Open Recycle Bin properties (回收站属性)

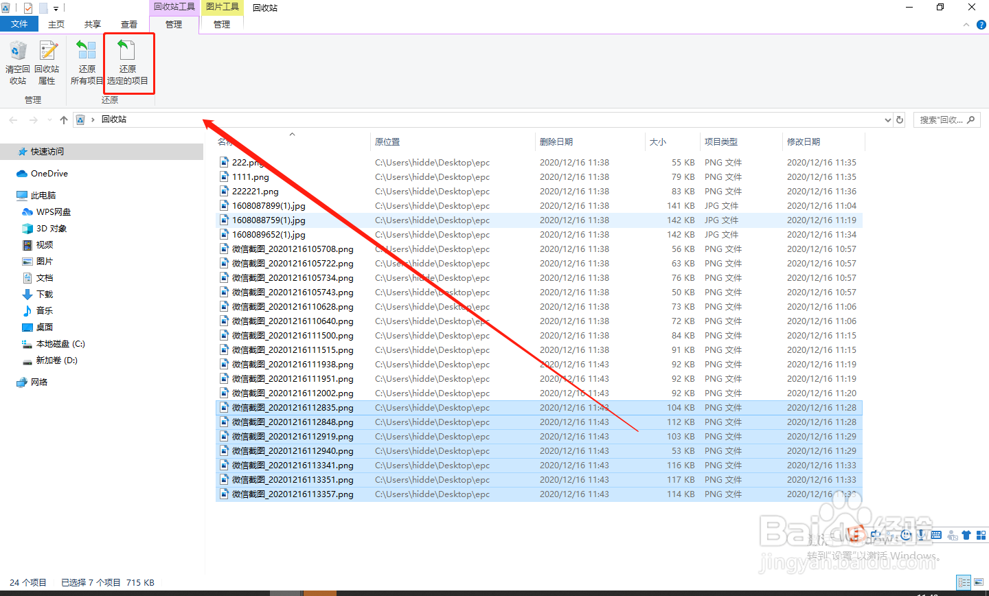point(47,62)
